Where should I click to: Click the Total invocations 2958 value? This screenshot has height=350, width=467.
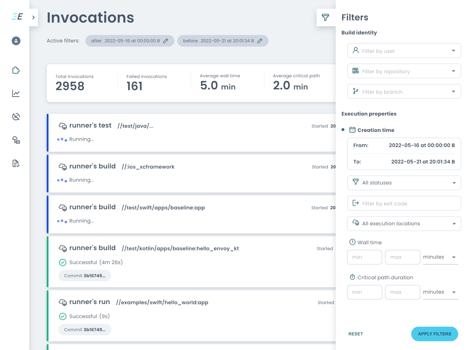click(70, 86)
